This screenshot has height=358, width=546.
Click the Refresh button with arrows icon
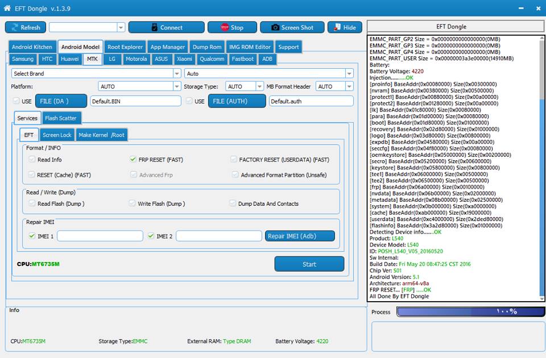tap(26, 27)
